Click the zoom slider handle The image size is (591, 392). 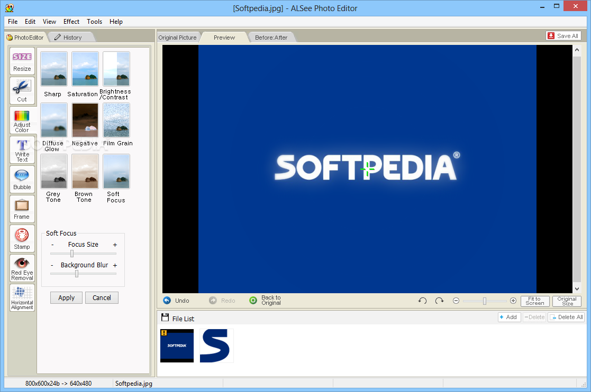coord(485,301)
